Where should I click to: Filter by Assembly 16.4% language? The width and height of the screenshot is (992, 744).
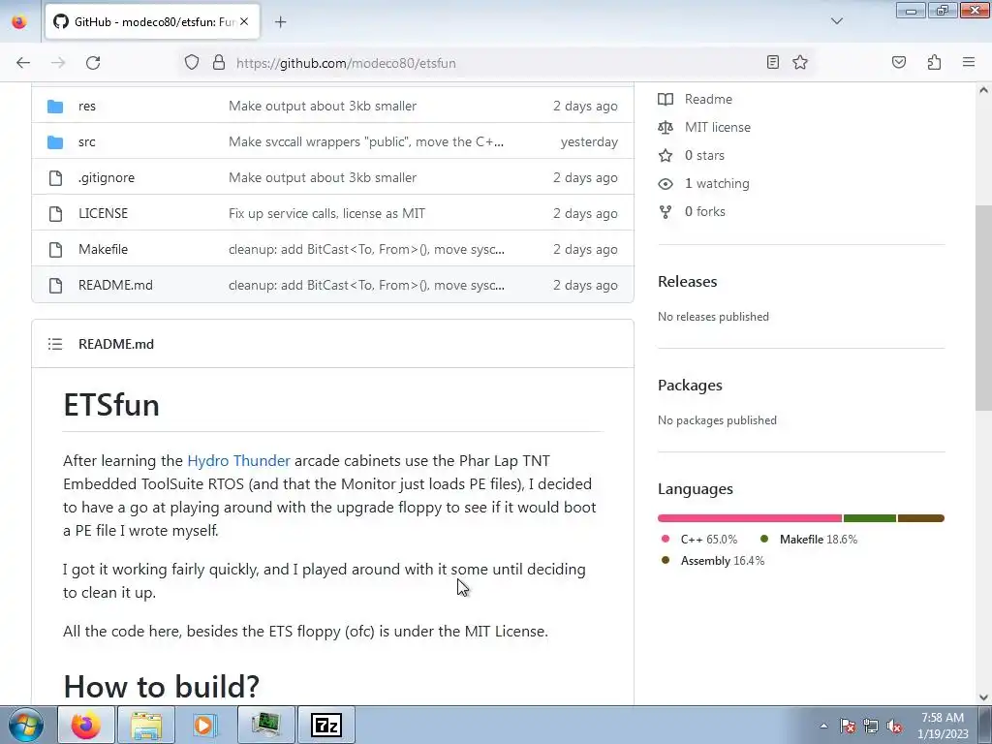click(x=712, y=561)
